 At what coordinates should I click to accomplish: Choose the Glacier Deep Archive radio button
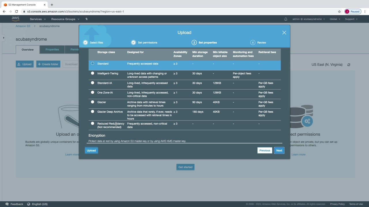[93, 112]
